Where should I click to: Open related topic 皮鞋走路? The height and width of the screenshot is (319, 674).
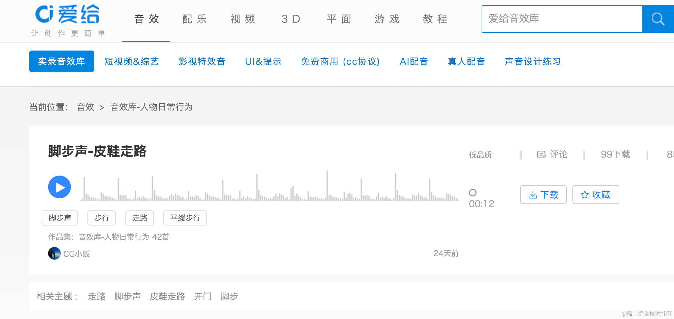pyautogui.click(x=167, y=296)
